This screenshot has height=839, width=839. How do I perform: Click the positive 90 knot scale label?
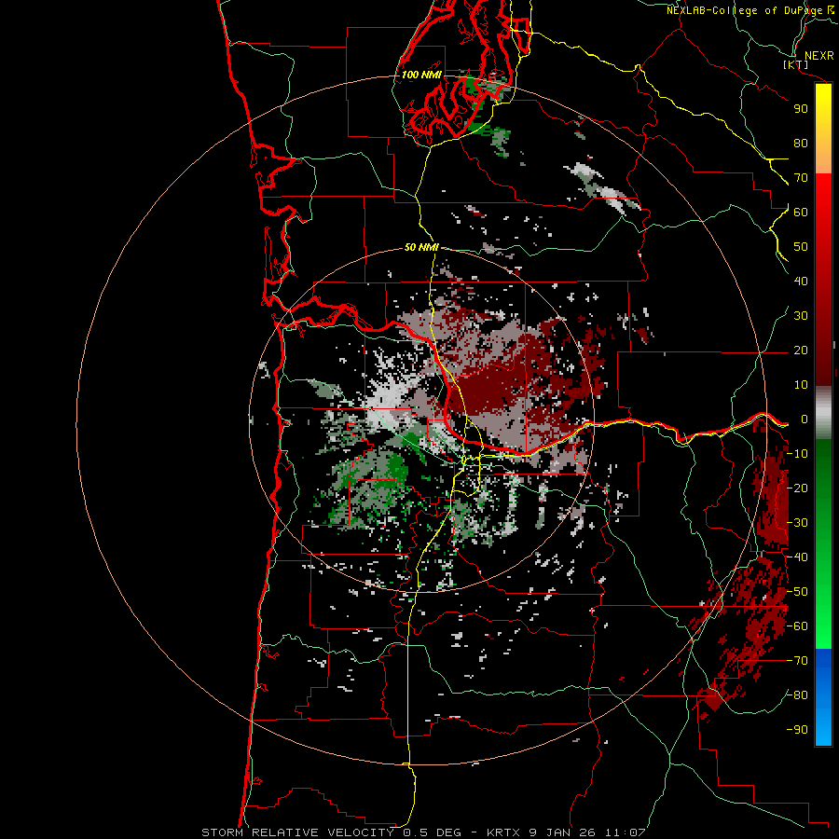(x=801, y=109)
